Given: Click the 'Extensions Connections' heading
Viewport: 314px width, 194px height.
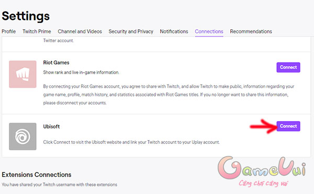Looking at the screenshot, I should [x=37, y=175].
